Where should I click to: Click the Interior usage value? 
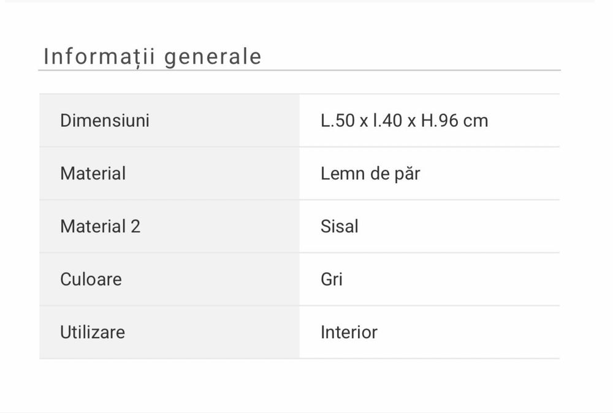click(x=349, y=332)
